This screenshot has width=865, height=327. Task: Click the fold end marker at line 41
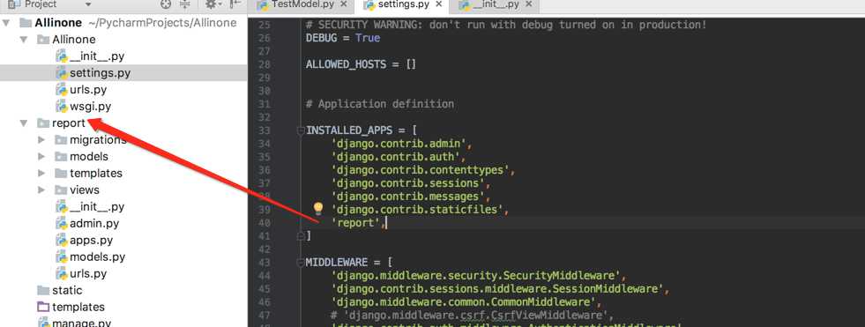[x=301, y=236]
